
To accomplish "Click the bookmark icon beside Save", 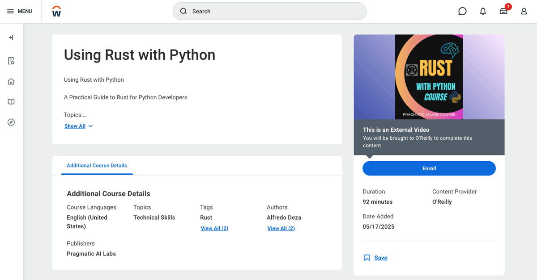I will 367,258.
